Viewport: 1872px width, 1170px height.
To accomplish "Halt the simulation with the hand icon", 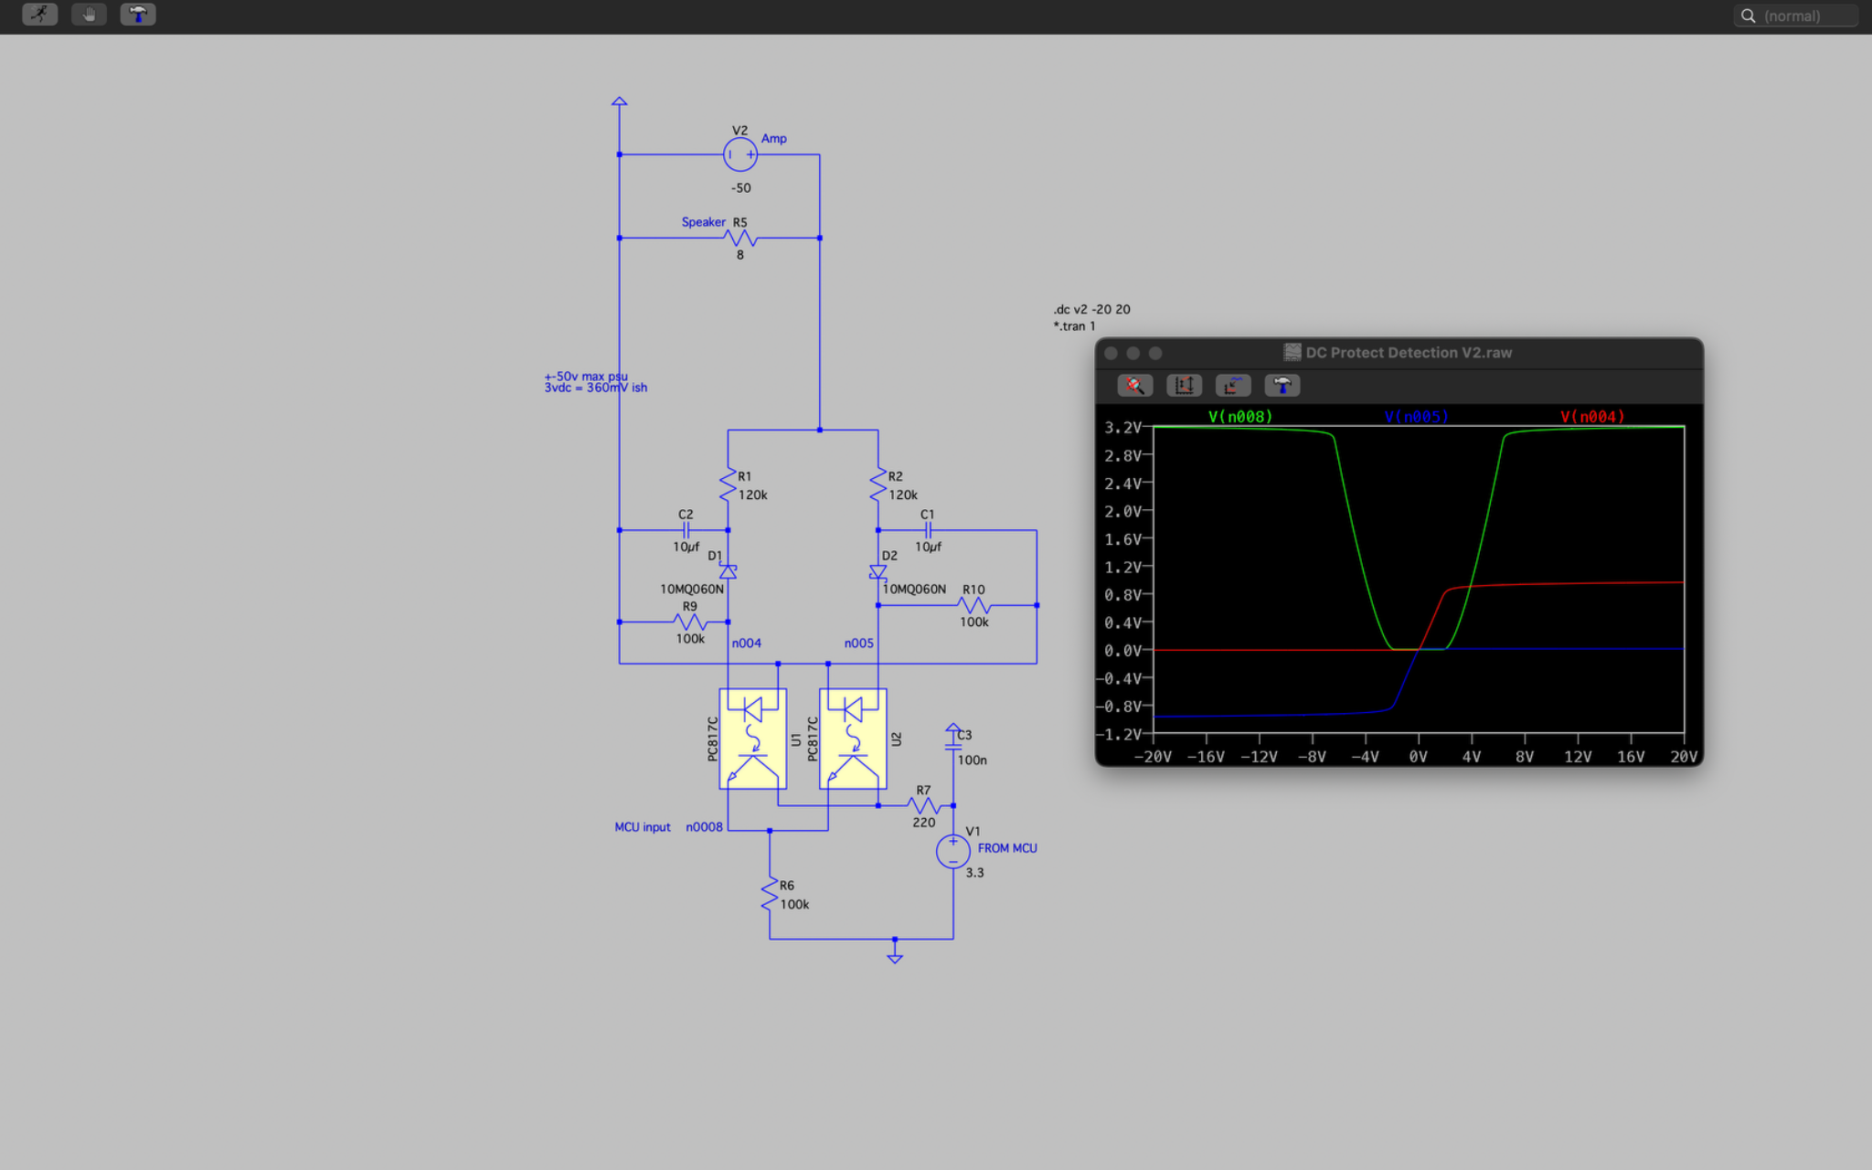I will [x=89, y=15].
